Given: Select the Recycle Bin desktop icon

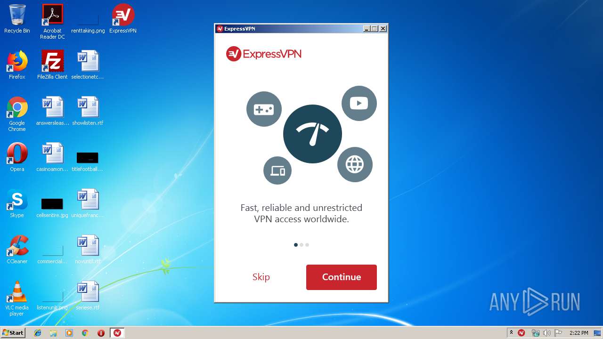Looking at the screenshot, I should point(17,19).
